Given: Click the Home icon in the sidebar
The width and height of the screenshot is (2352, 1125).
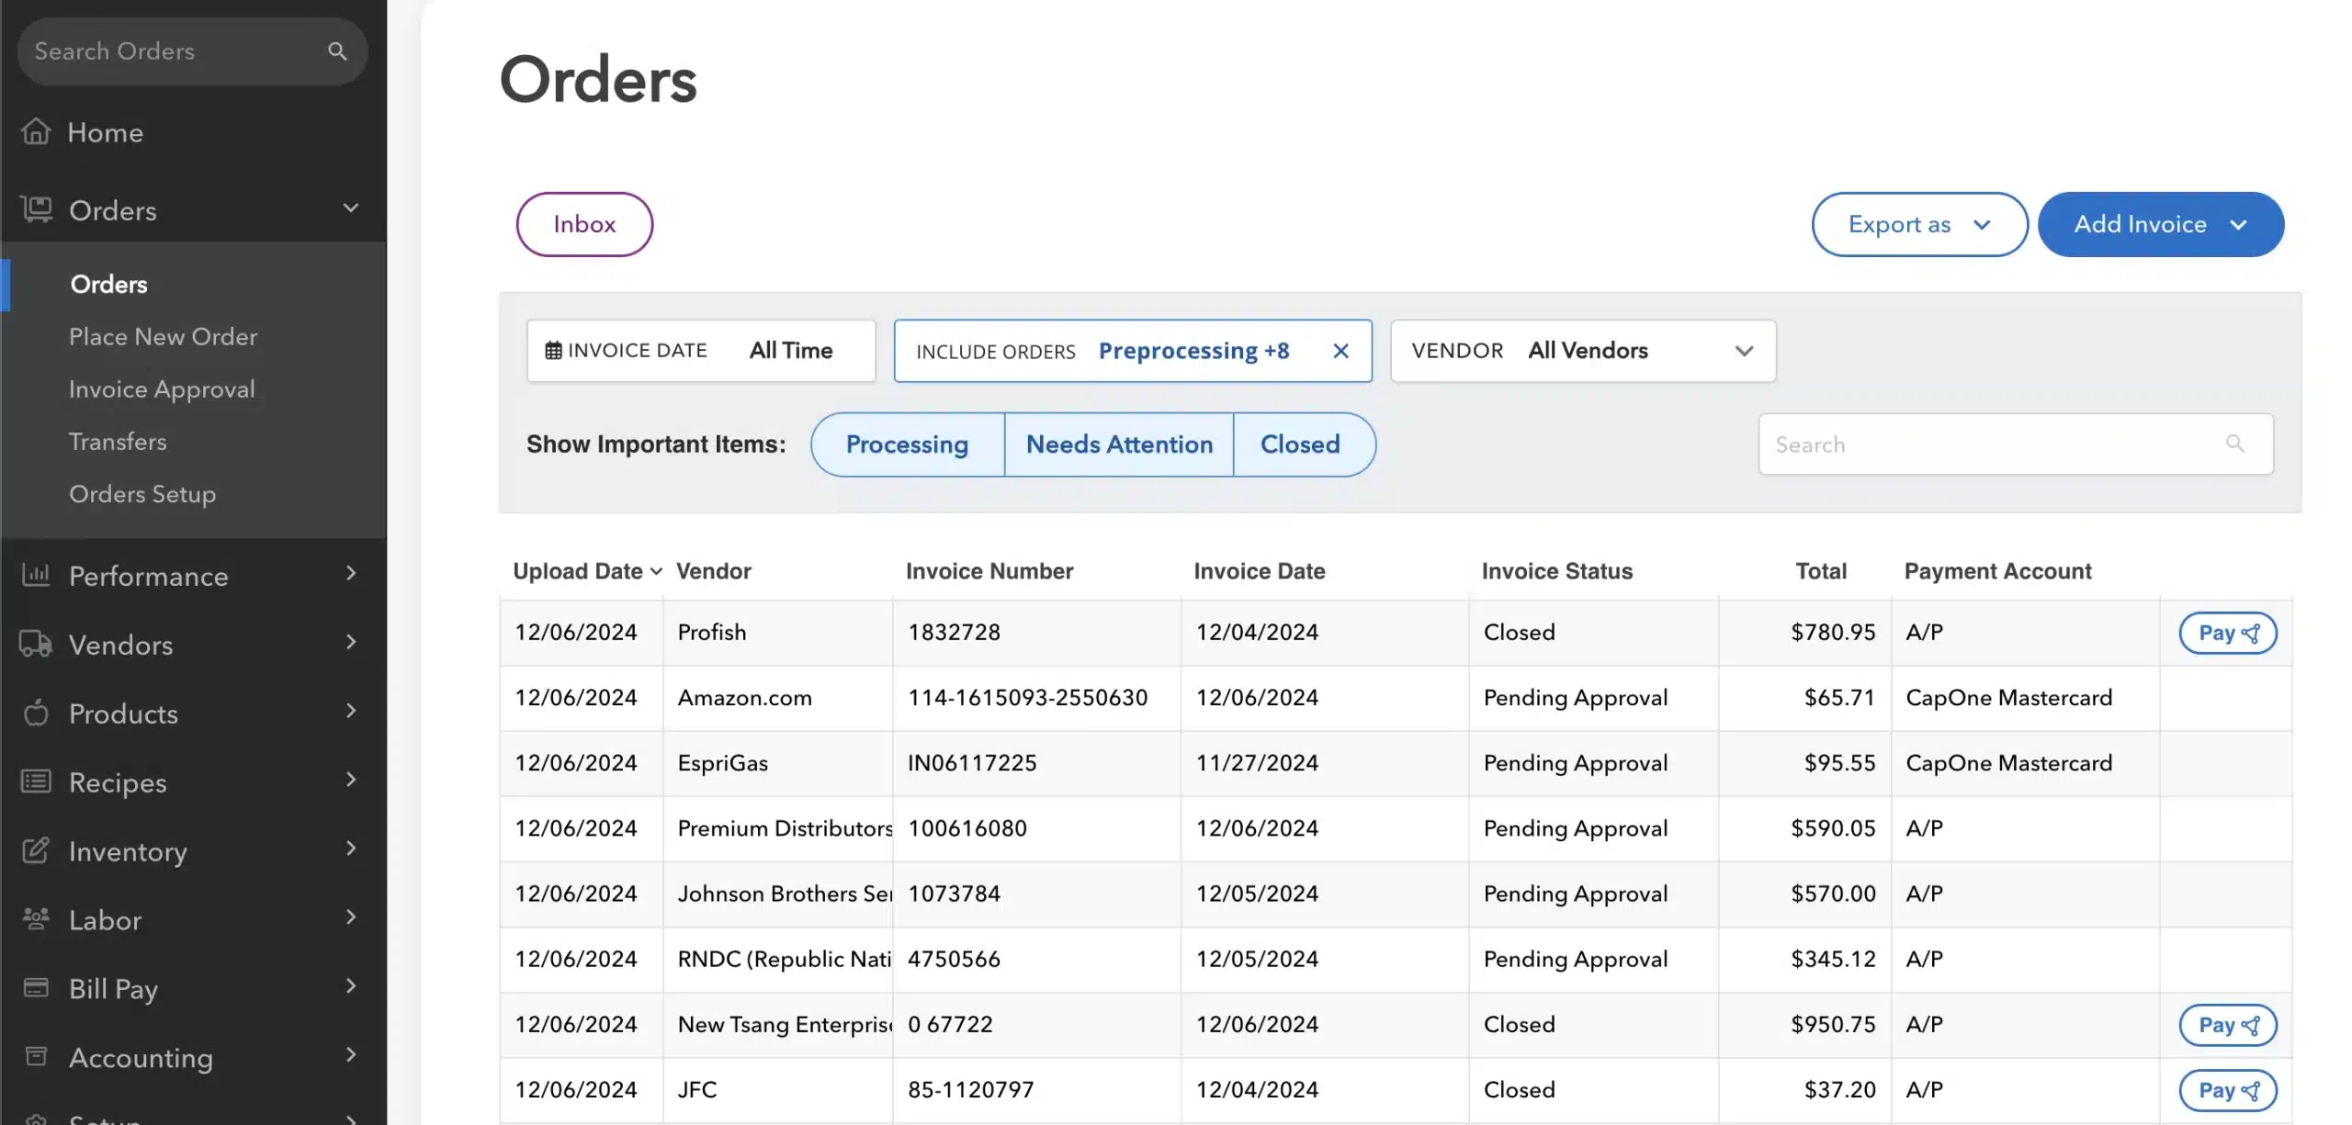Looking at the screenshot, I should [37, 131].
